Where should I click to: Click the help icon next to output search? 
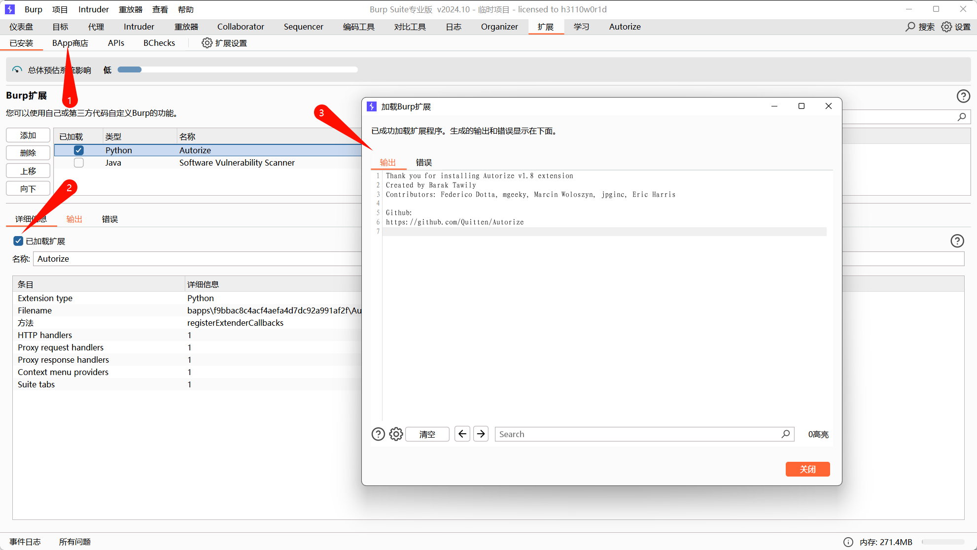(378, 434)
